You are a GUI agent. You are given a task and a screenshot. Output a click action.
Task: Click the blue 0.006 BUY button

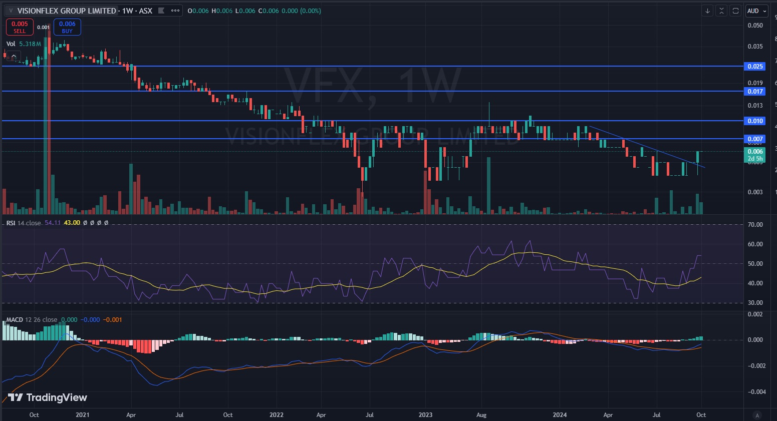coord(67,27)
